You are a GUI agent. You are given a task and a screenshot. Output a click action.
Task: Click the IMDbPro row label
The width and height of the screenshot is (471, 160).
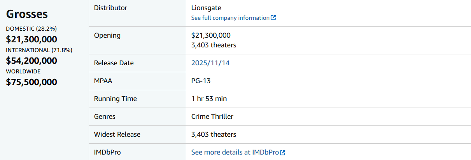[108, 152]
